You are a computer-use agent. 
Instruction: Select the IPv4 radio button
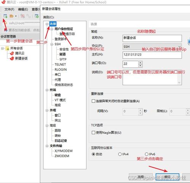coord(120,154)
